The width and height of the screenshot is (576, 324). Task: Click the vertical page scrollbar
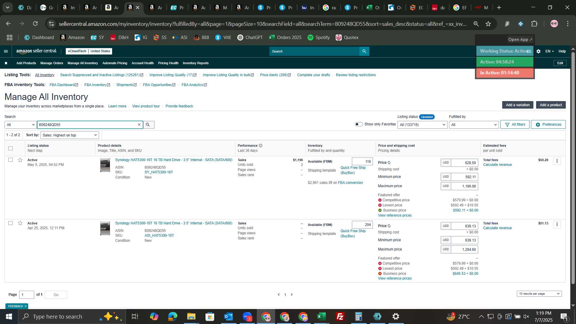[x=573, y=168]
